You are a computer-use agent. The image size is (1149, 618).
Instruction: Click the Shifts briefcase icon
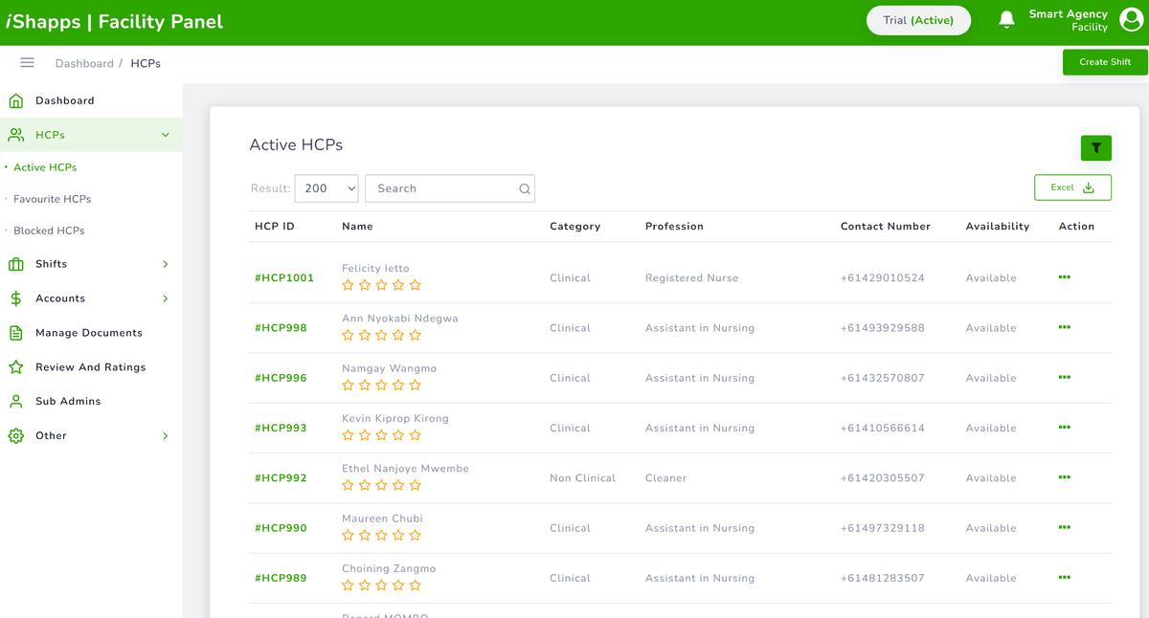[x=15, y=264]
